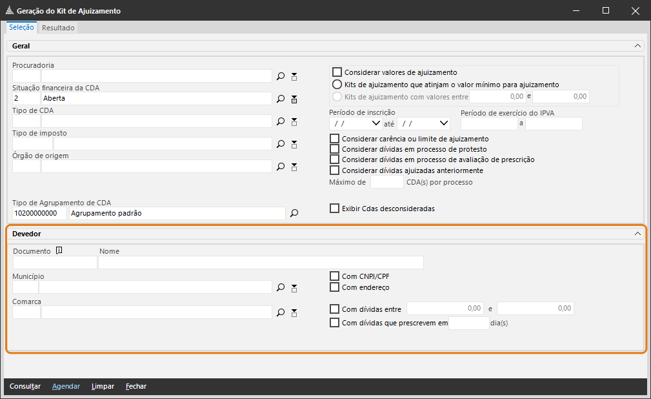
Task: Click the Consultar button
Action: pos(25,386)
